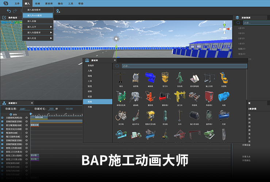Select the 砂浆注孔机 green machine thumbnail
This screenshot has height=182, width=270.
click(121, 96)
